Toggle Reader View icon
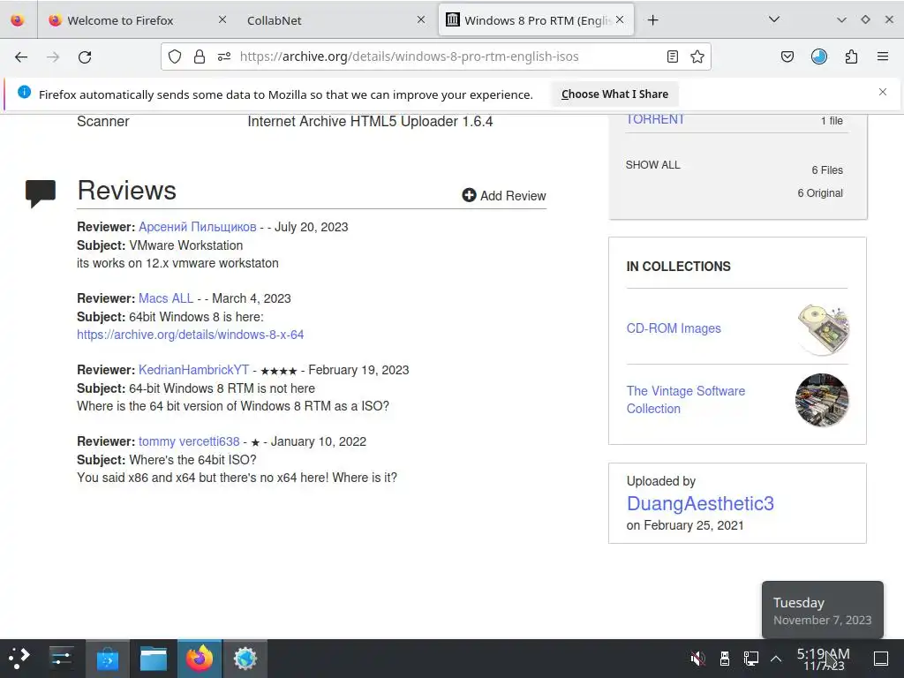This screenshot has height=678, width=904. [x=672, y=56]
